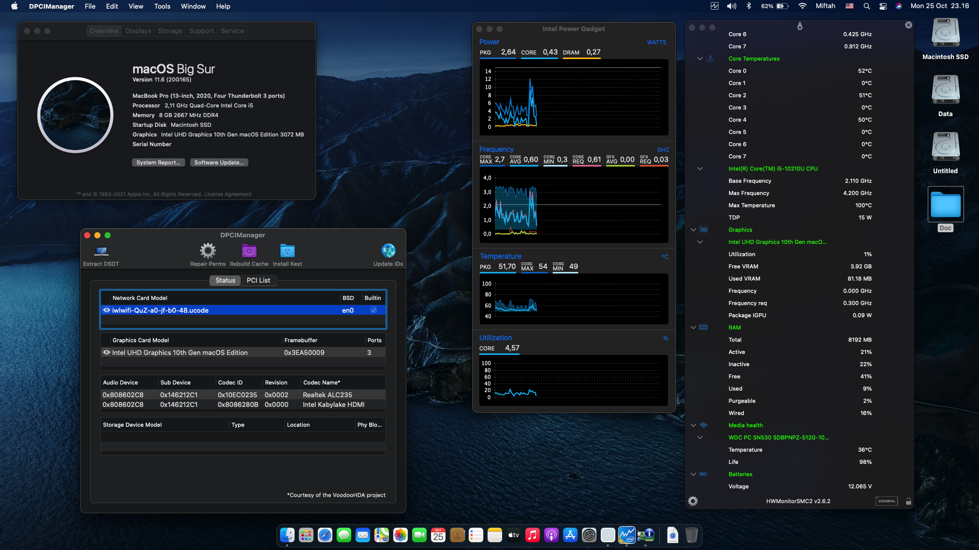979x550 pixels.
Task: Select the Status tab in DPCIManager
Action: pyautogui.click(x=225, y=280)
